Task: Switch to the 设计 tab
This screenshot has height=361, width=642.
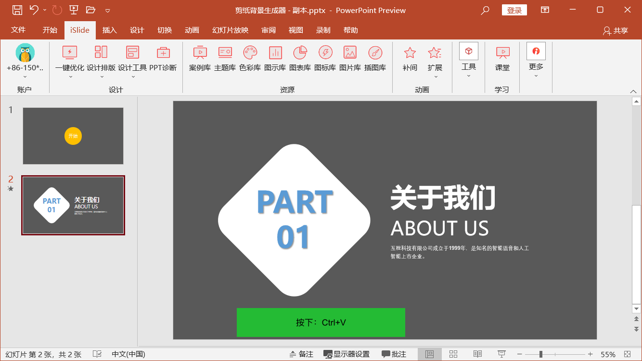Action: (x=137, y=30)
